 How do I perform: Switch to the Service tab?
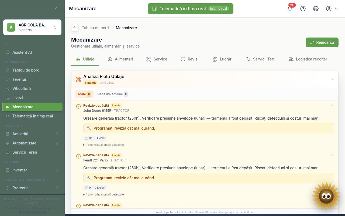(157, 59)
